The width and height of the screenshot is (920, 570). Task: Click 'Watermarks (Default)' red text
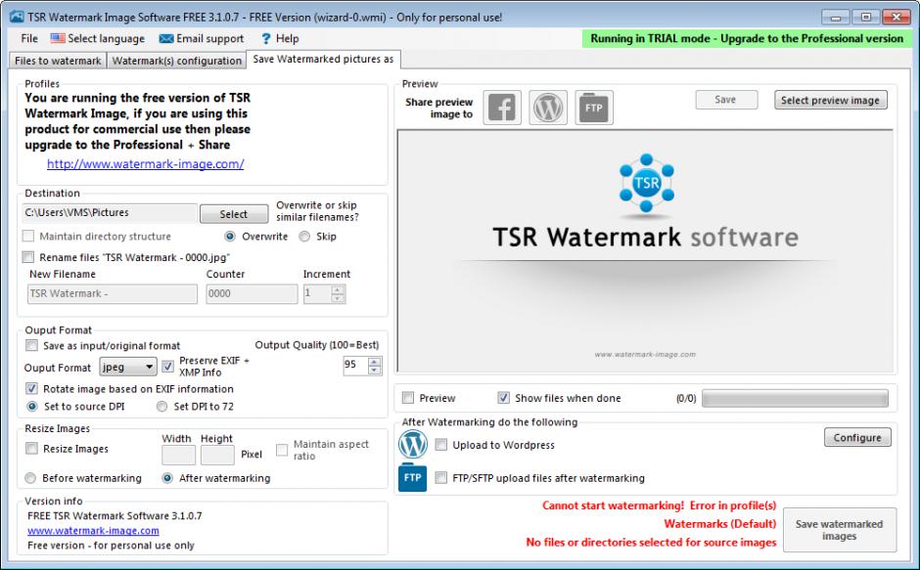click(x=720, y=524)
